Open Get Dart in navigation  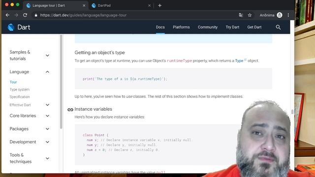[x=254, y=27]
